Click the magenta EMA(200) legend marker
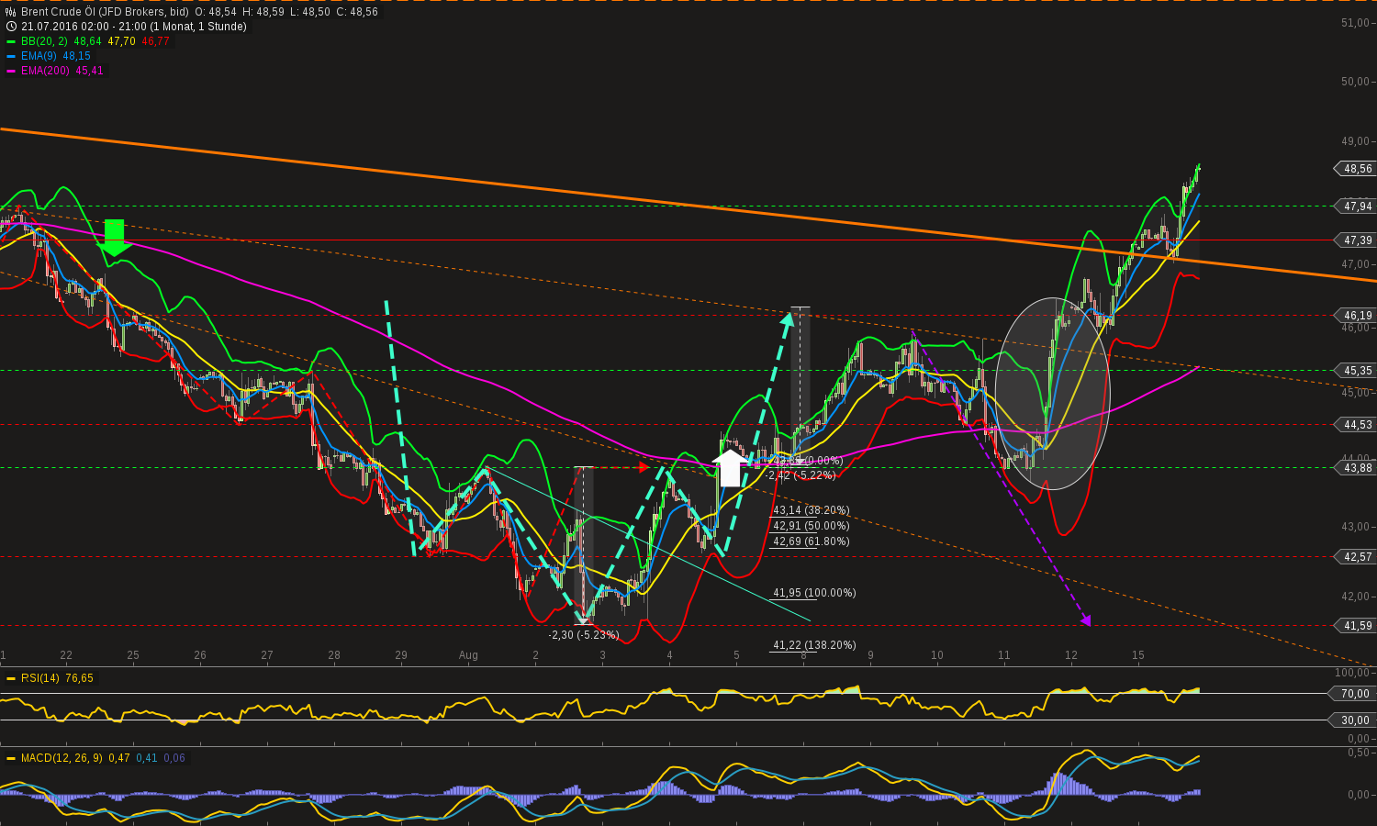This screenshot has width=1377, height=826. (x=11, y=71)
